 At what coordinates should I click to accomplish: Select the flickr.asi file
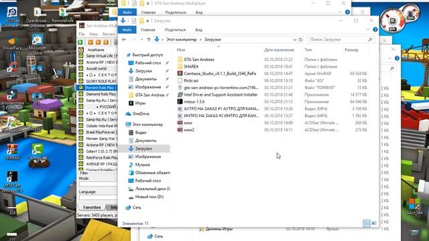pos(191,80)
